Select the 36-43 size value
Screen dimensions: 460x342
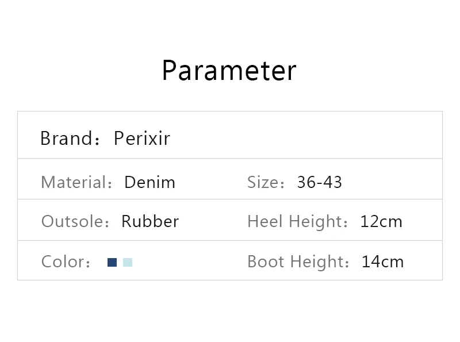[319, 183]
